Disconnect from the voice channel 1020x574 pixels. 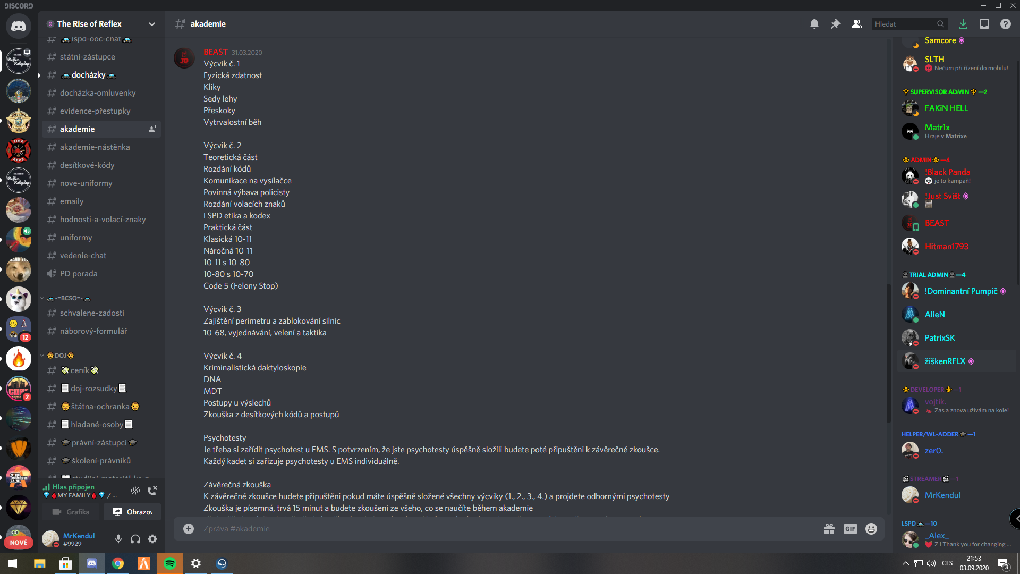point(152,491)
